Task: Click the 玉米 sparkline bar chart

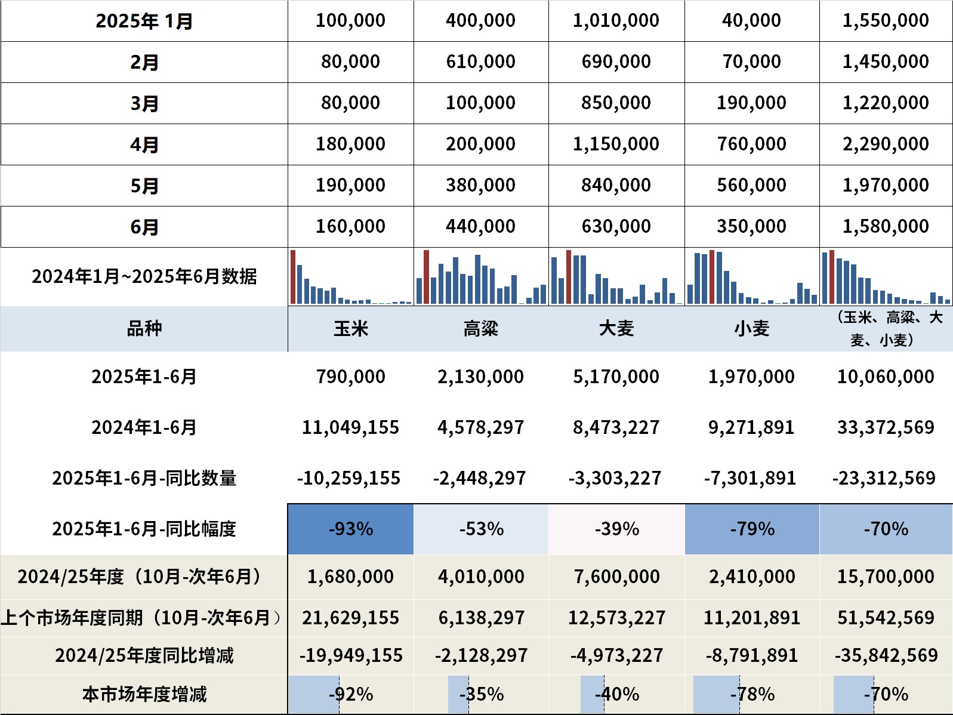Action: [351, 277]
